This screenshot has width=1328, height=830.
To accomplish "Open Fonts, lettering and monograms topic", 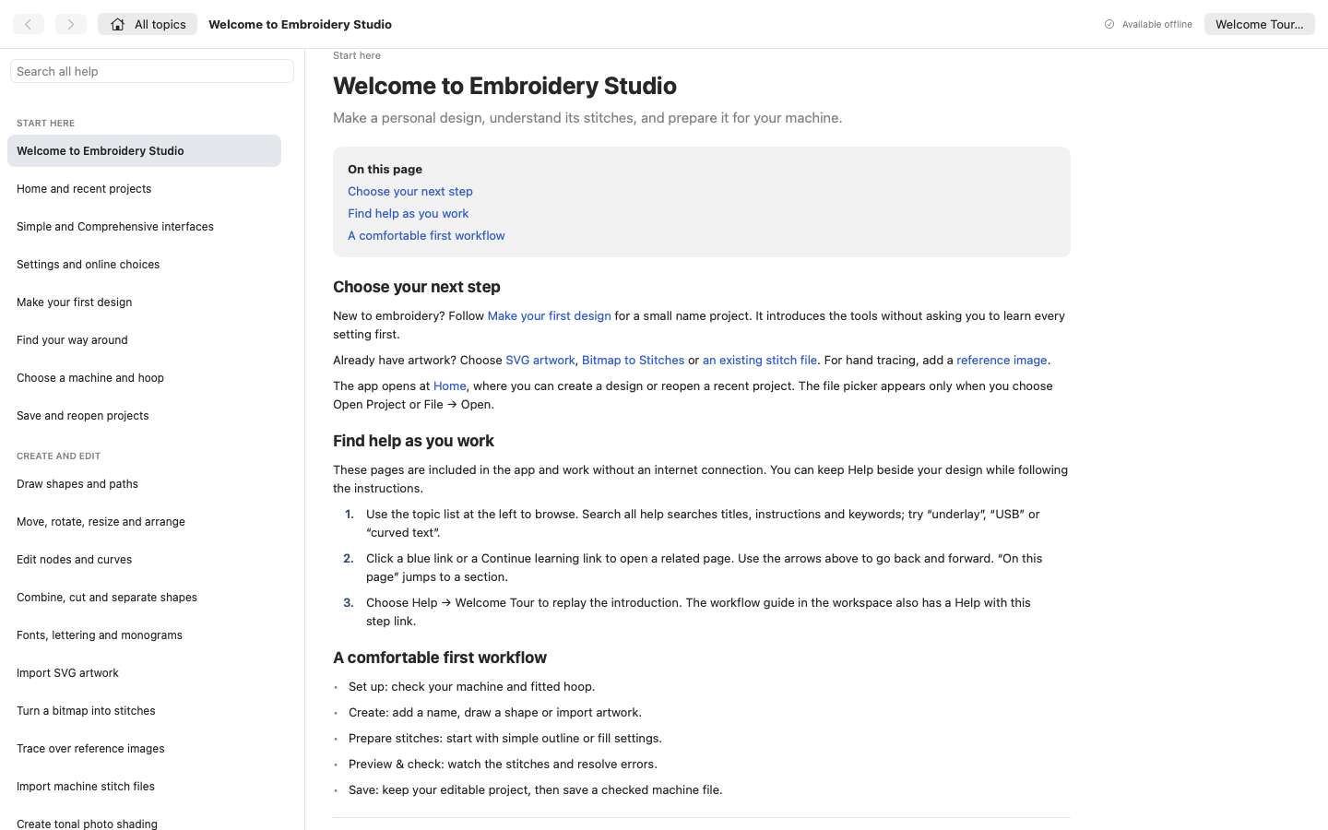I will pos(144,635).
